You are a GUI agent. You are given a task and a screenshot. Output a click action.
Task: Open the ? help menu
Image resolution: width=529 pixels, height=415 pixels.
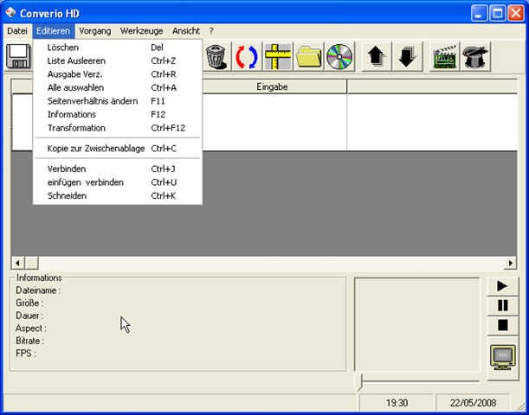211,31
